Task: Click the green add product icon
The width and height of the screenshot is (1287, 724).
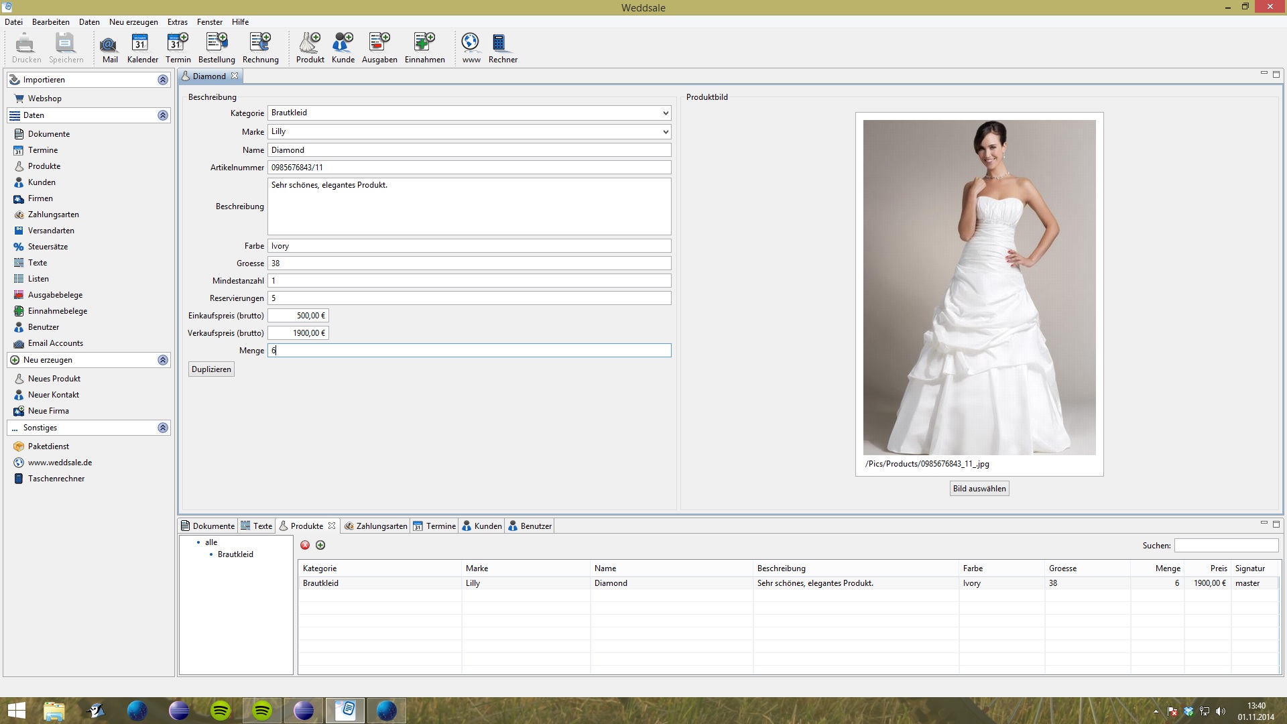Action: 320,545
